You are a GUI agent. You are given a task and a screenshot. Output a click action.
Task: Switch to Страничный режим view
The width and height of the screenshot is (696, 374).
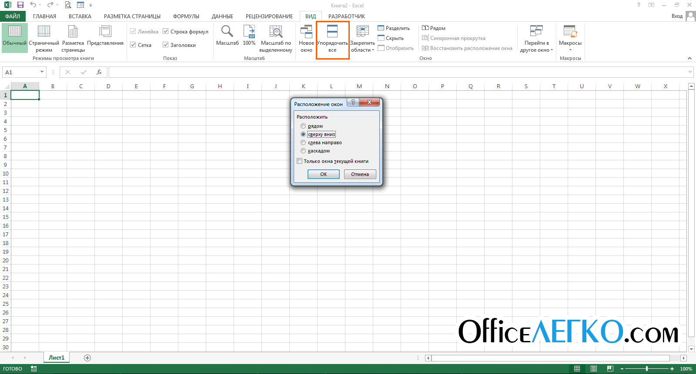[44, 39]
